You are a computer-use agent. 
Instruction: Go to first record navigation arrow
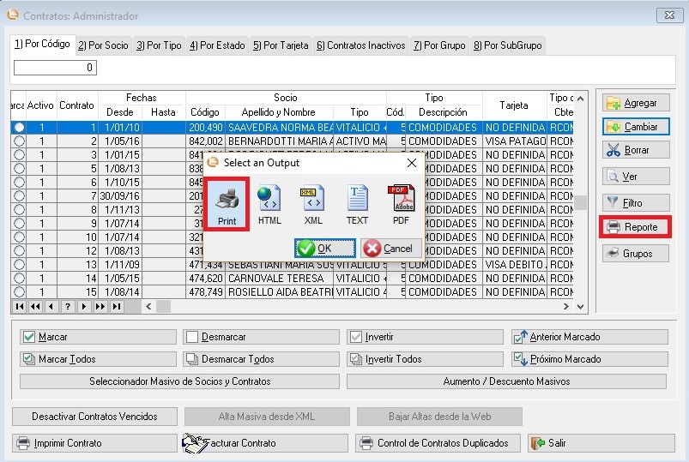[x=20, y=306]
